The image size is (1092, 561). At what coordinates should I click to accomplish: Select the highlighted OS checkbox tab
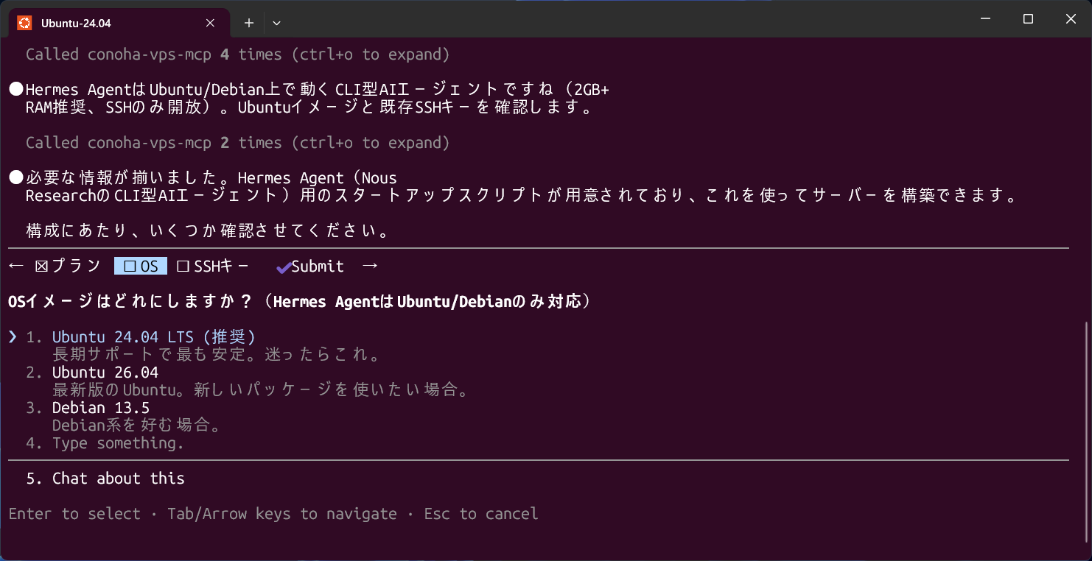(x=141, y=266)
